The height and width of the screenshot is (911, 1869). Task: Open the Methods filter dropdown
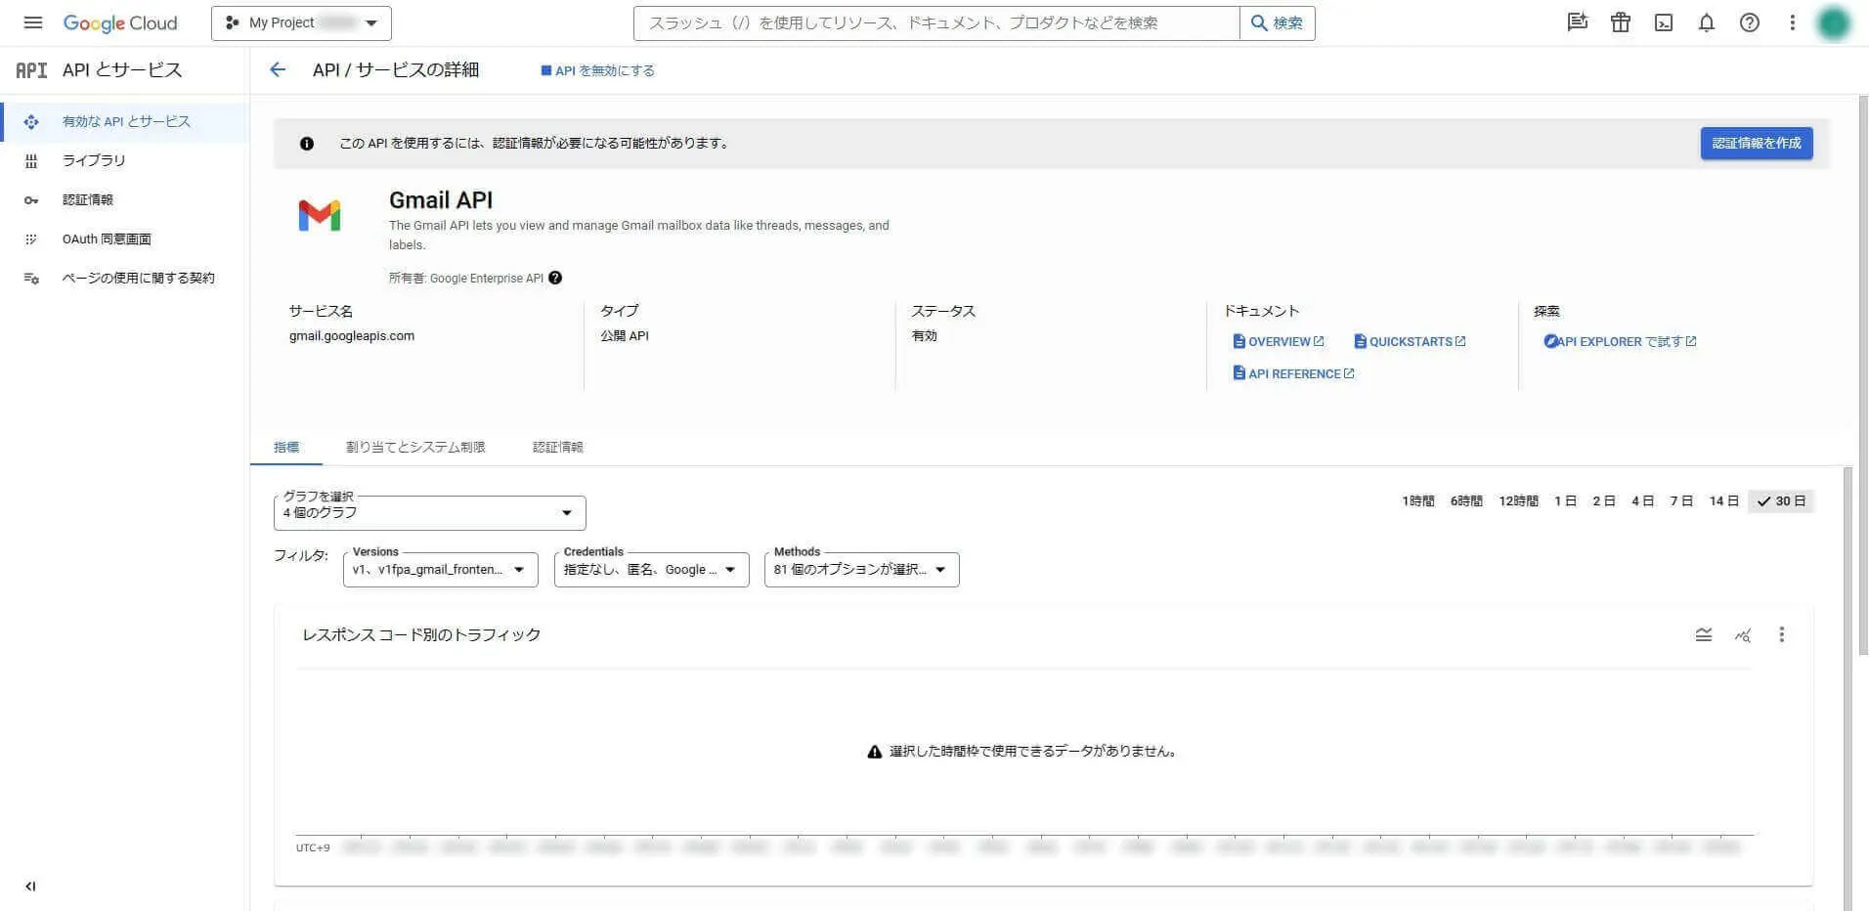(862, 570)
